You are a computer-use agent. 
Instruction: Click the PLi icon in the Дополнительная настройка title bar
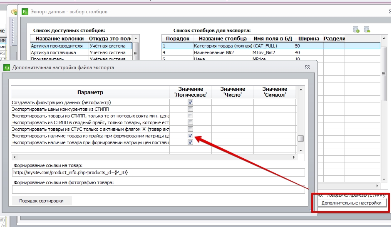click(x=7, y=67)
